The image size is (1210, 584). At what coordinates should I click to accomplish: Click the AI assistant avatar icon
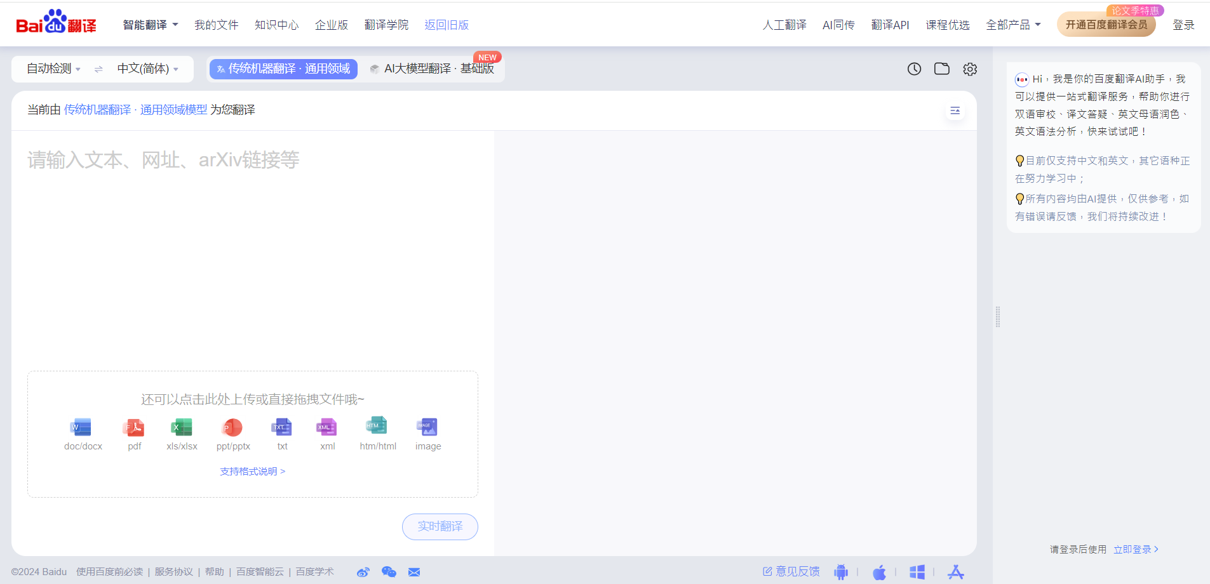[1022, 79]
